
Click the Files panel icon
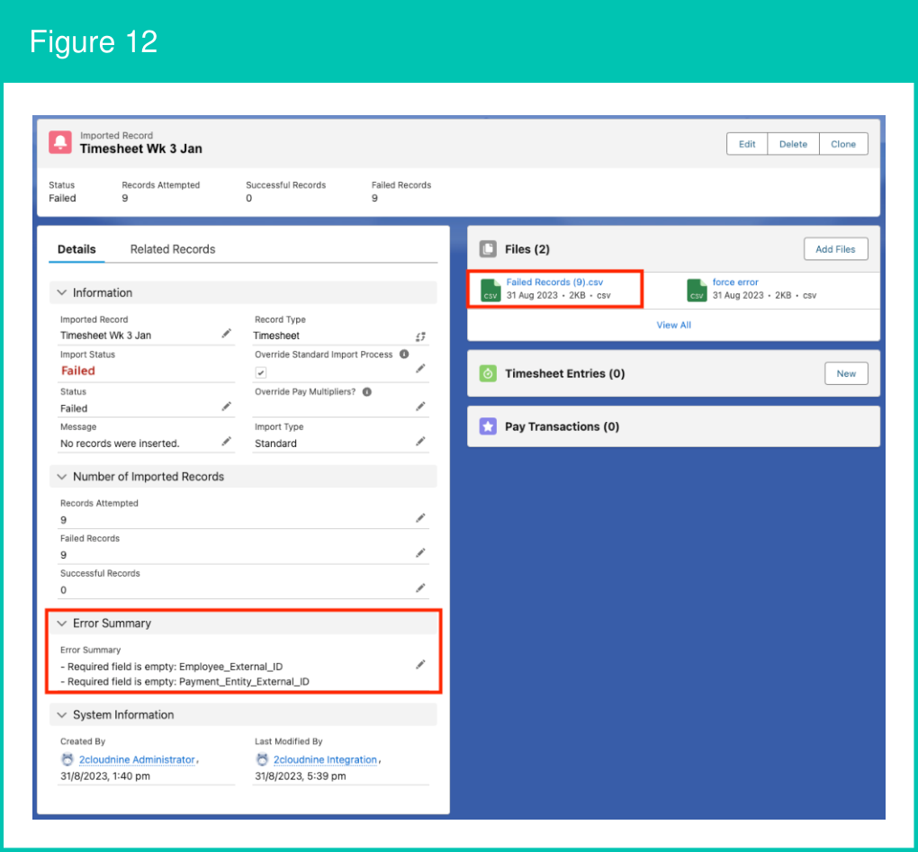pyautogui.click(x=488, y=249)
